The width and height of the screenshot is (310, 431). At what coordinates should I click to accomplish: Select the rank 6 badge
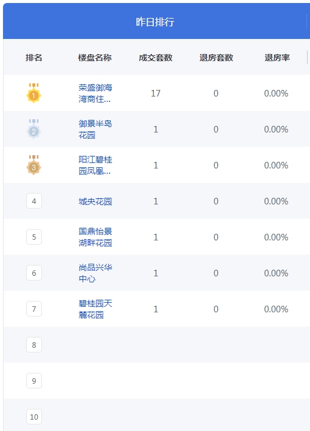tap(34, 273)
